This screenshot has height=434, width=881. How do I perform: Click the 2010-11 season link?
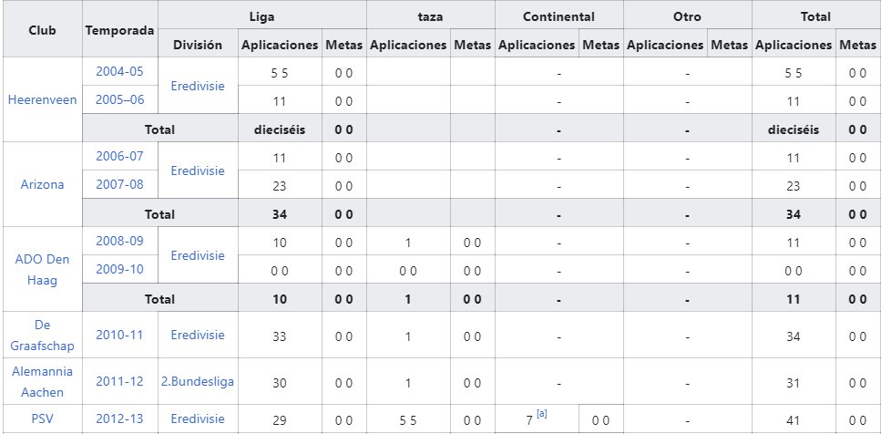[x=119, y=335]
